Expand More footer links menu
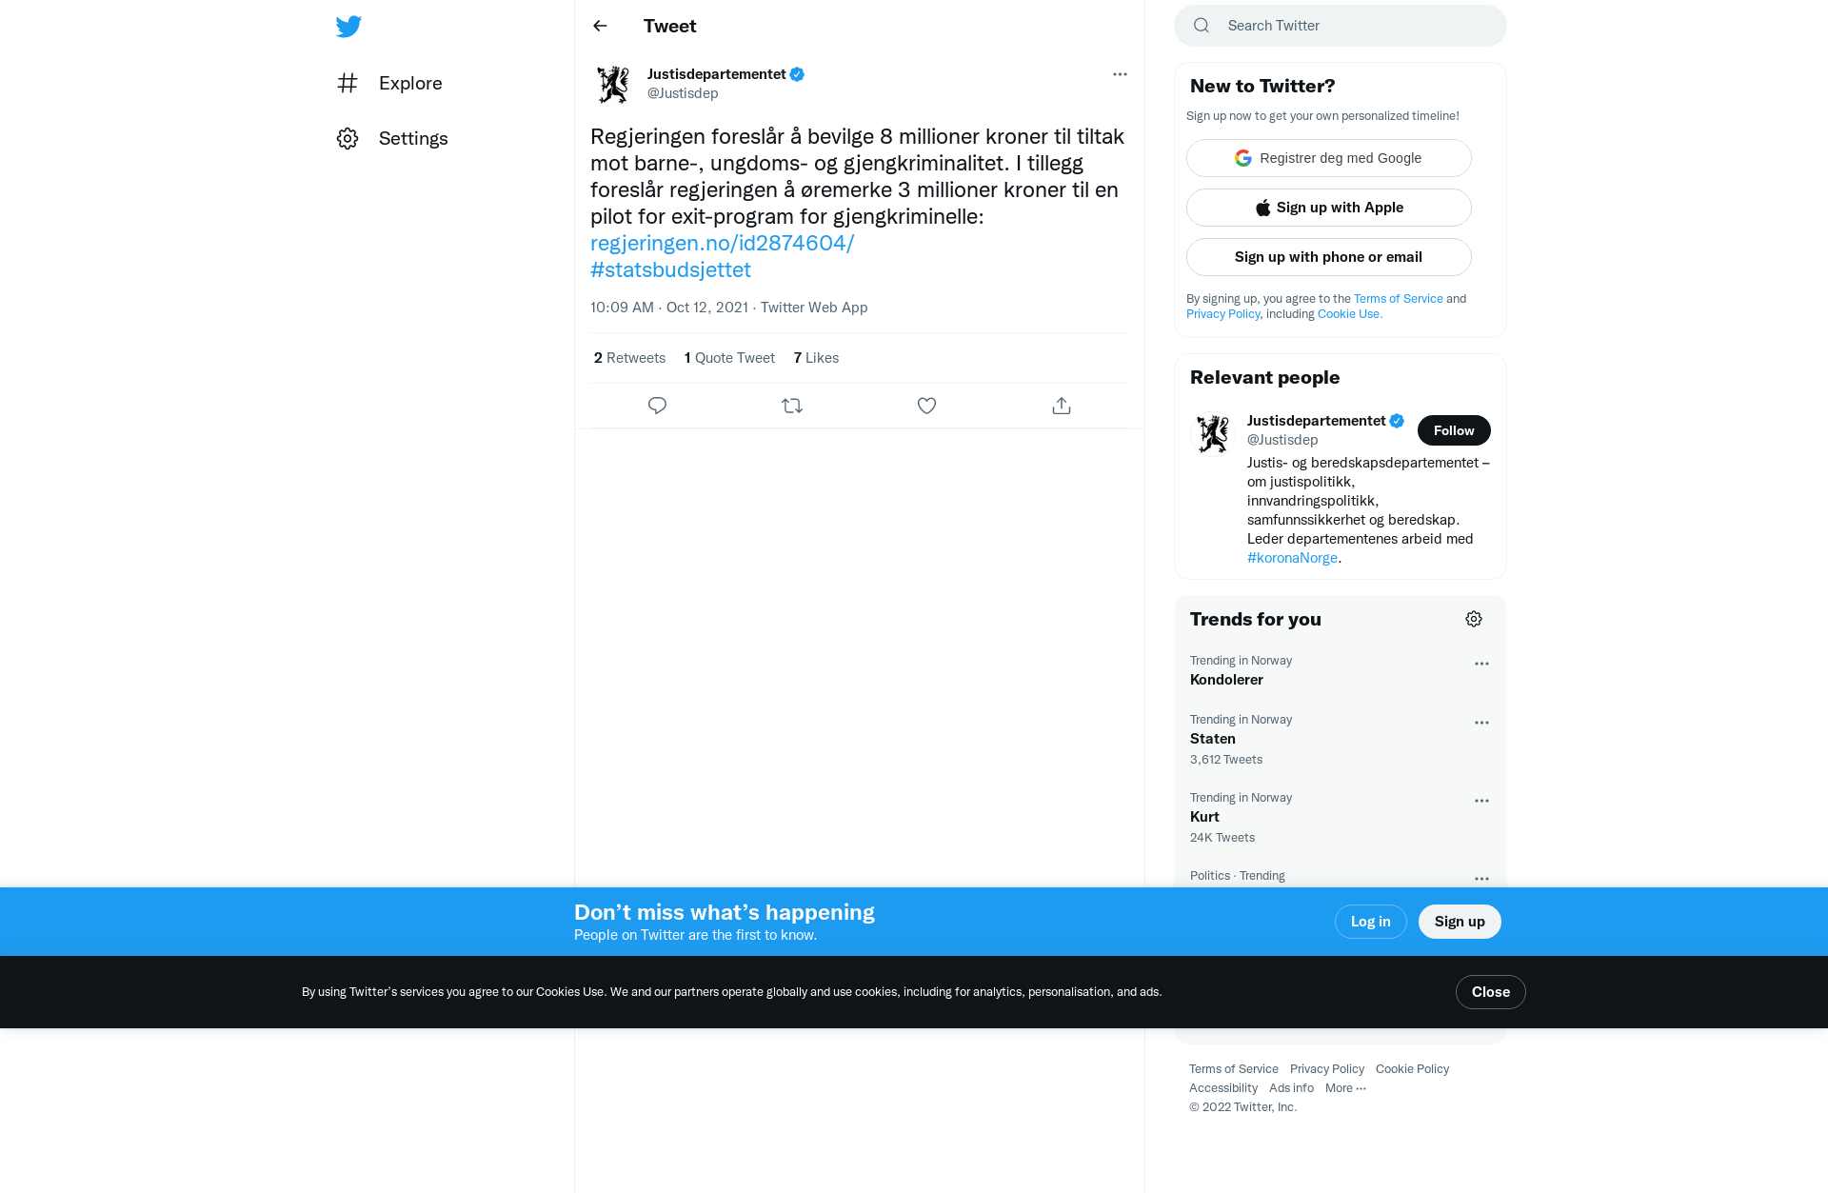This screenshot has height=1193, width=1828. 1345,1088
